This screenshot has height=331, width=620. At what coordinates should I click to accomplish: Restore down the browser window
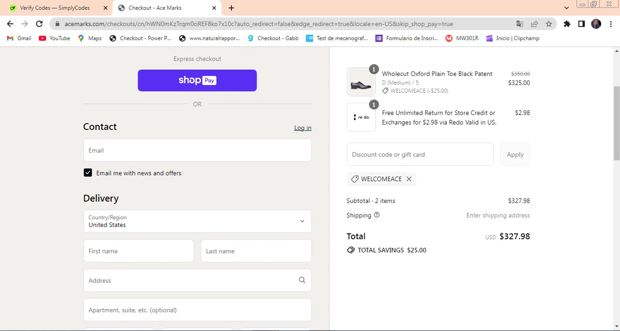pyautogui.click(x=594, y=5)
